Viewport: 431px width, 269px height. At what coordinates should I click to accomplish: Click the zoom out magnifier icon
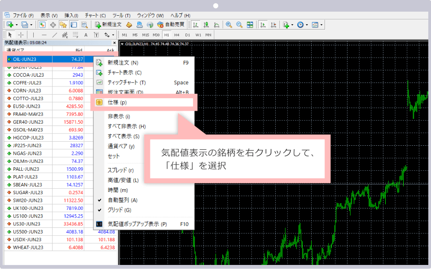point(239,25)
